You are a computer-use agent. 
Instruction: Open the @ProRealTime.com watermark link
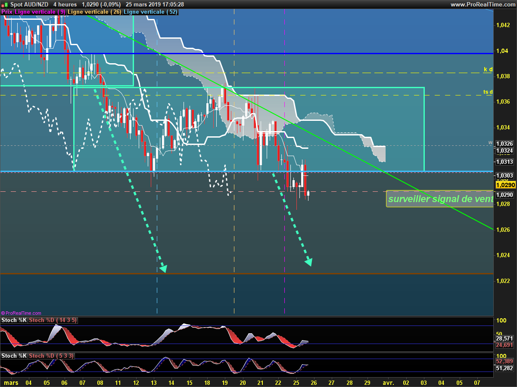tap(21, 313)
